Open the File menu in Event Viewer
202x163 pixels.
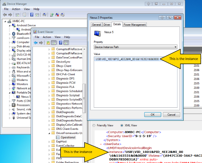click(x=37, y=37)
